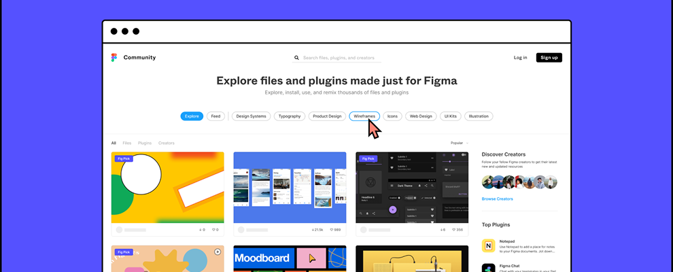Switch to the Creators tab
The width and height of the screenshot is (673, 272).
pyautogui.click(x=166, y=143)
